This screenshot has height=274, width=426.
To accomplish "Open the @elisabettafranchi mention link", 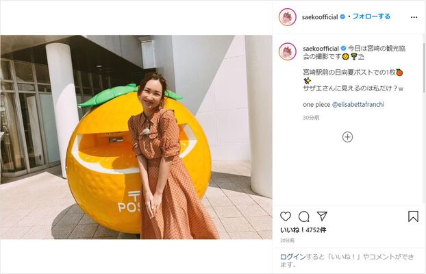I will [x=358, y=104].
